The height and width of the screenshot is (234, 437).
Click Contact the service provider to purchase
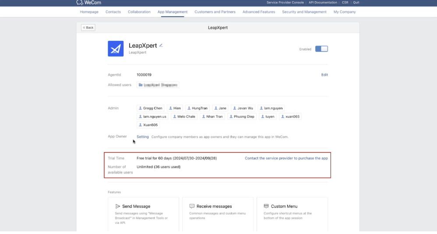coord(286,158)
